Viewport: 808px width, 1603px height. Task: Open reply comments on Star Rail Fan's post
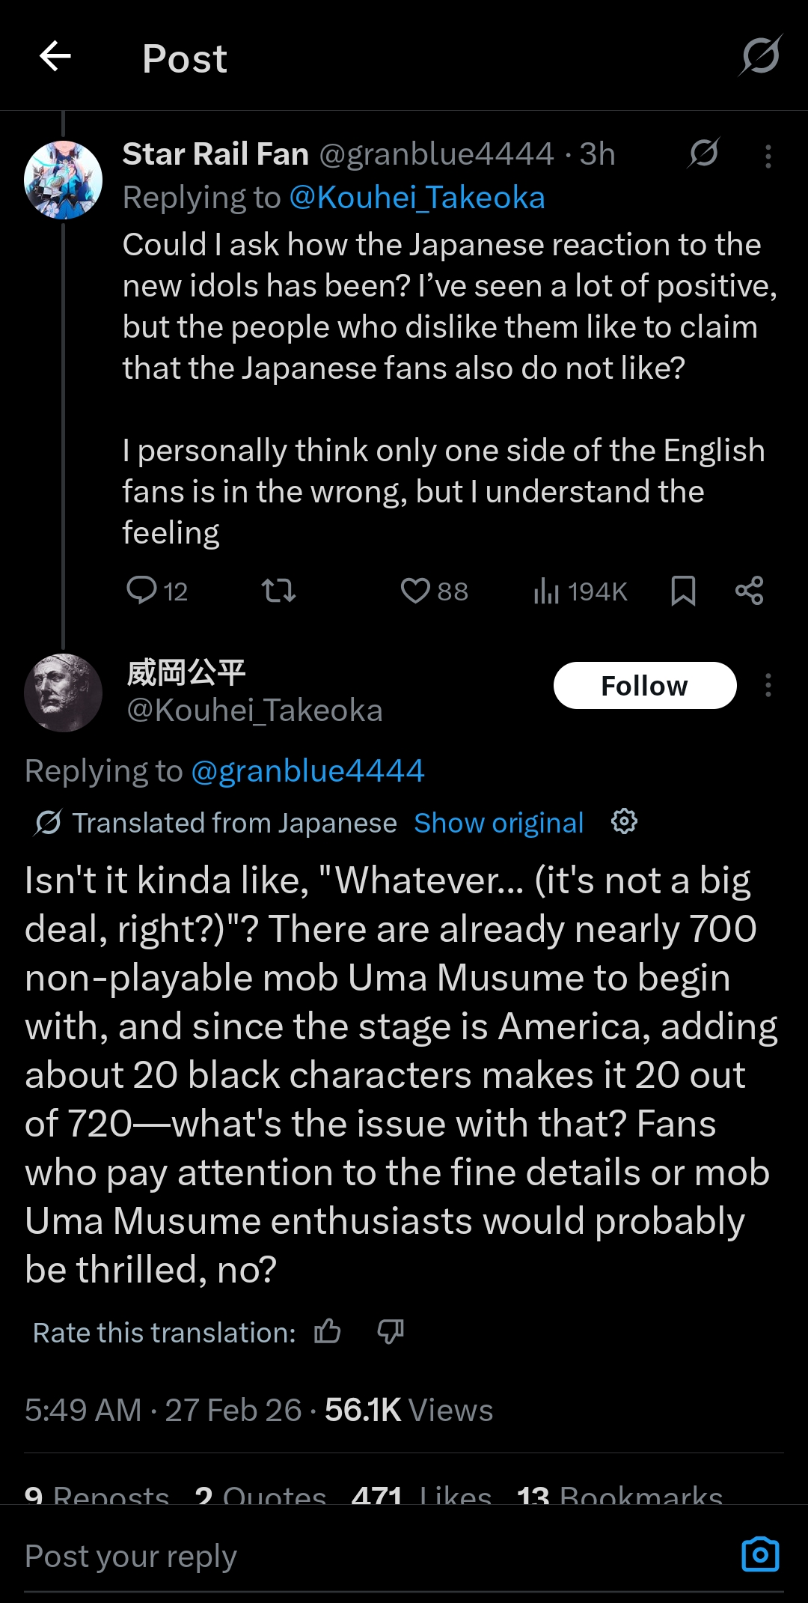[156, 591]
